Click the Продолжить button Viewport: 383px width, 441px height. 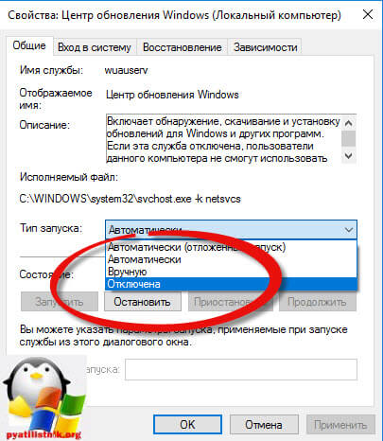318,302
